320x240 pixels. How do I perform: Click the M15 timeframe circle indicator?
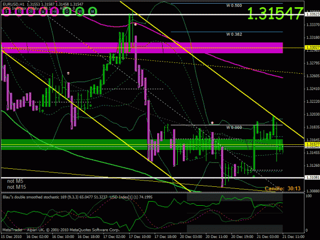point(19,11)
